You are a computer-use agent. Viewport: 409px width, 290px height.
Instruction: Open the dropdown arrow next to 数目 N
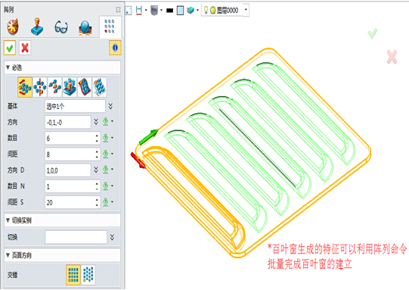point(112,186)
